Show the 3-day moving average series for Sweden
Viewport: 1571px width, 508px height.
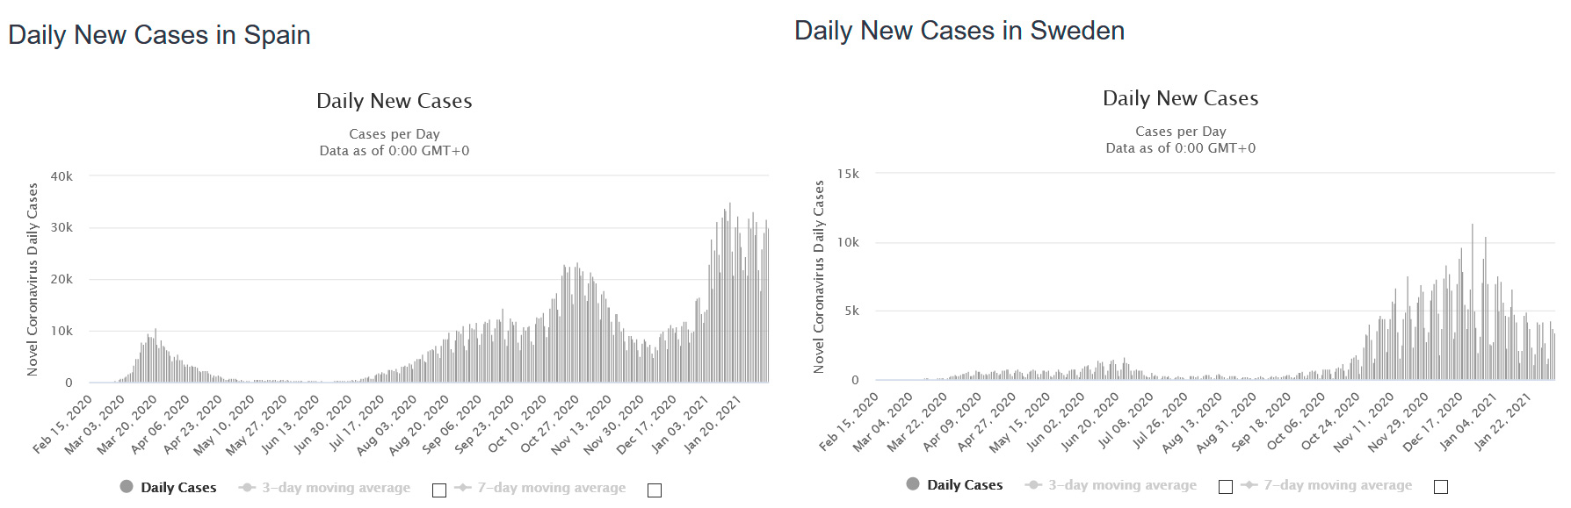[x=1122, y=485]
